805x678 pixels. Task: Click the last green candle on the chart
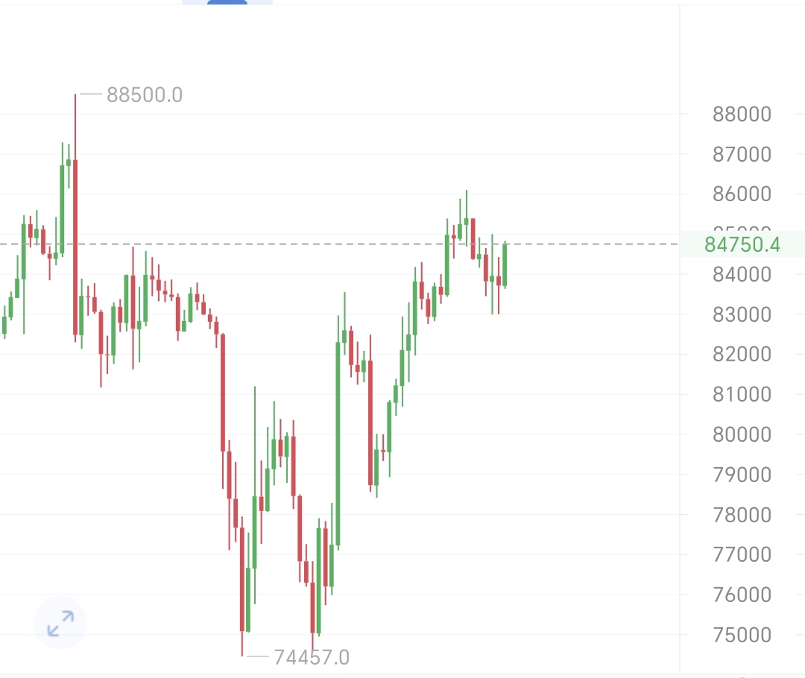505,265
